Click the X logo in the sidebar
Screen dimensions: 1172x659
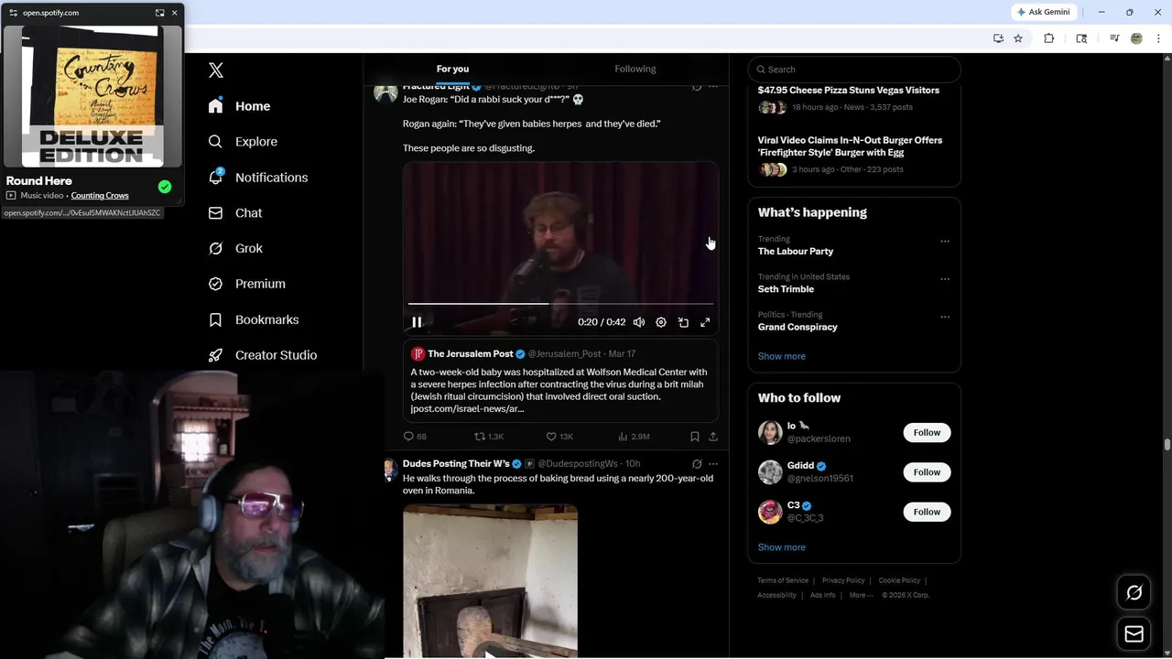pyautogui.click(x=216, y=70)
